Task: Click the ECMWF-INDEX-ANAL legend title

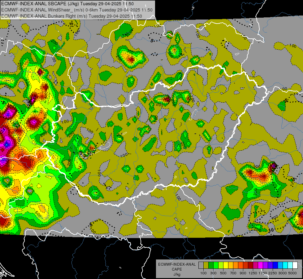Action: 177,264
